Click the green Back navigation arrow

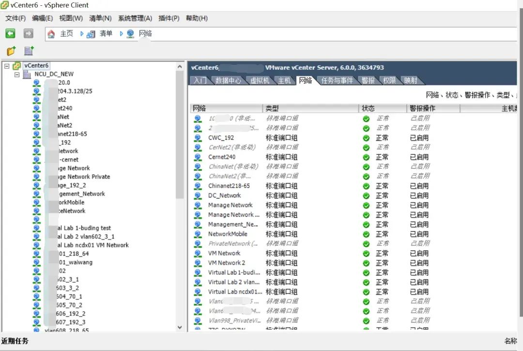[x=10, y=33]
